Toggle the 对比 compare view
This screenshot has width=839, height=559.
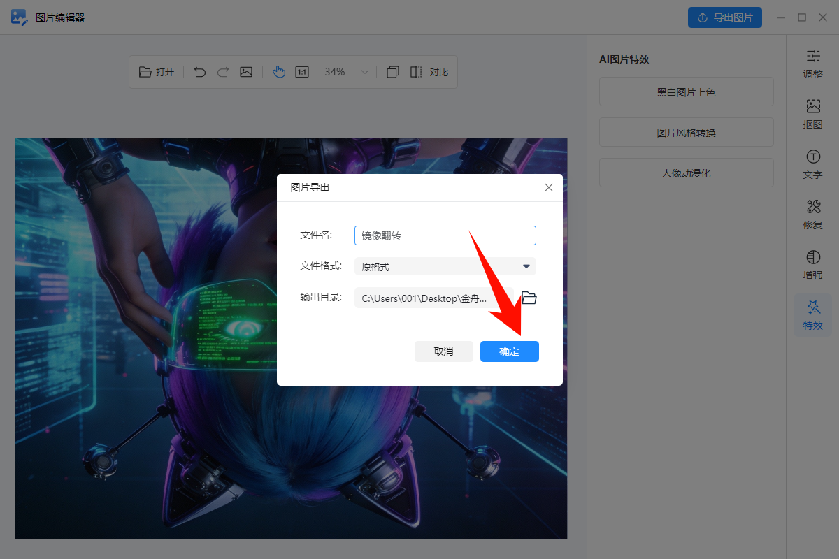tap(429, 72)
